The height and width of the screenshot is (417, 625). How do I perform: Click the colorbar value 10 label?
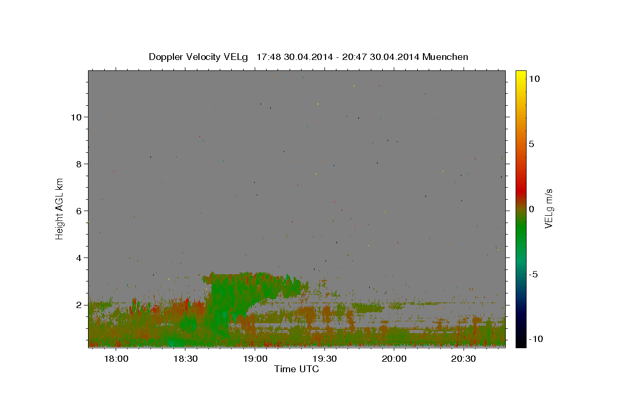pyautogui.click(x=534, y=78)
